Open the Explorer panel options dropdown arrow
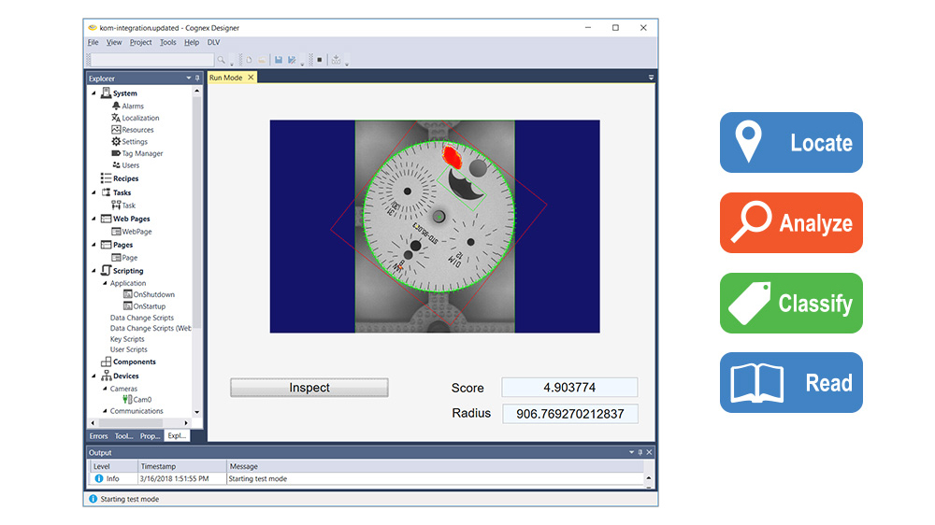935x525 pixels. [188, 78]
